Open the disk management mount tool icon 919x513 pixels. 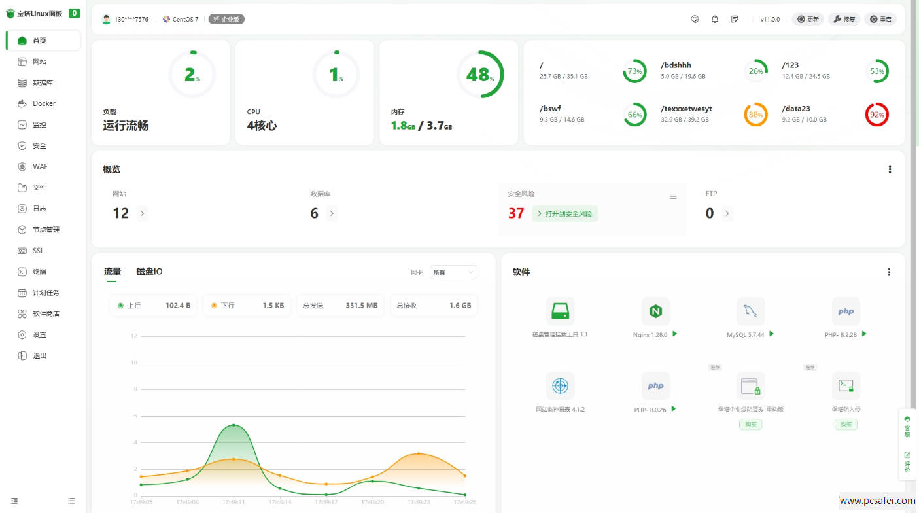click(x=560, y=311)
